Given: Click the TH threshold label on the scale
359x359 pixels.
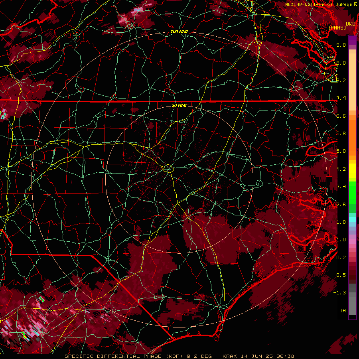Looking at the screenshot, I should point(343,311).
